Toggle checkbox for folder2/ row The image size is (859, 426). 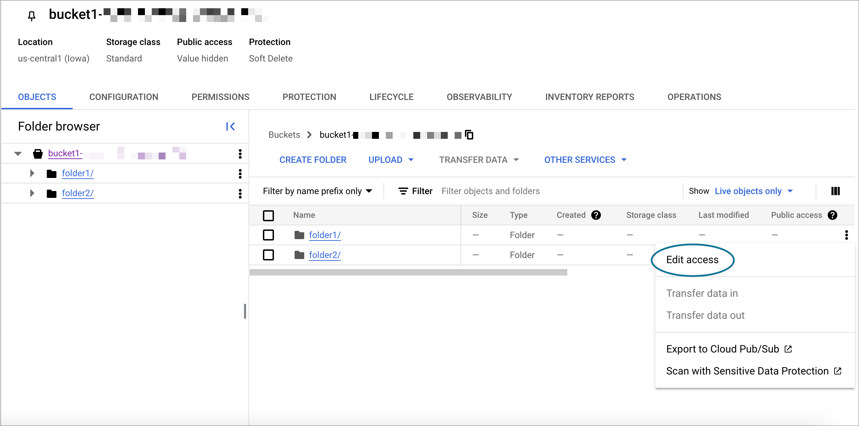268,255
